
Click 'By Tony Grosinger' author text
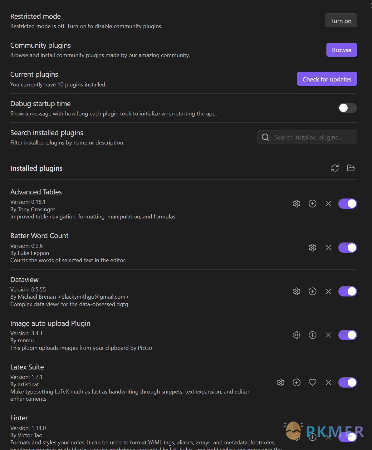(x=33, y=209)
